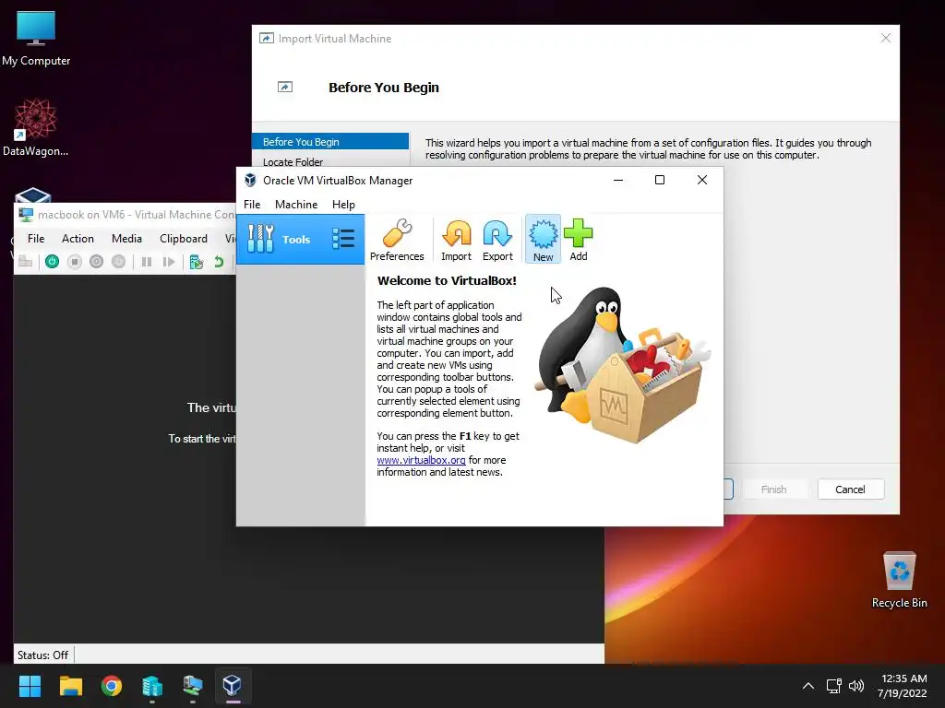
Task: Maximize the Oracle VM VirtualBox Manager window
Action: 660,180
